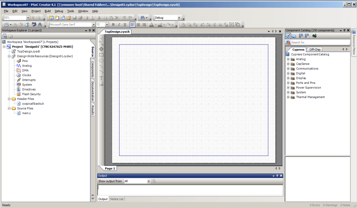
Task: Start debugging with the bug icon
Action: coord(40,25)
